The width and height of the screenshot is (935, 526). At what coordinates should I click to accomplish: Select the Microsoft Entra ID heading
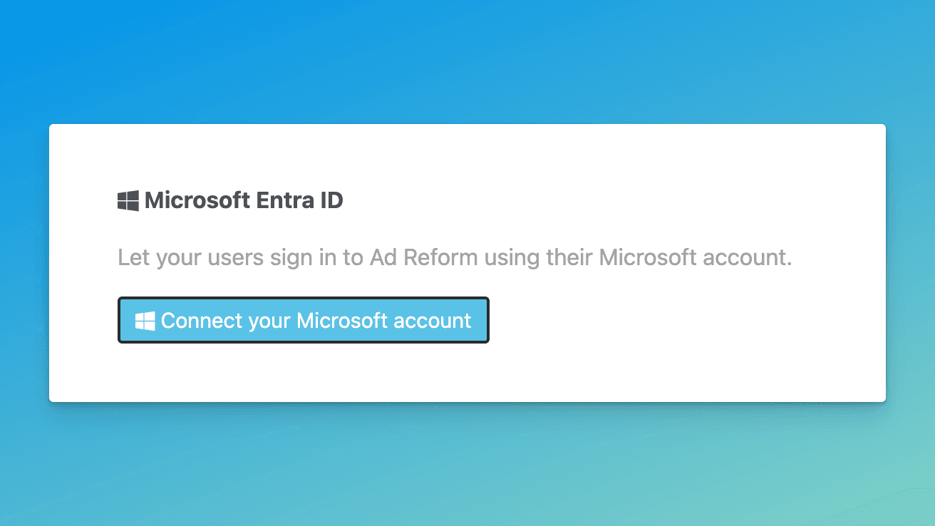[230, 200]
